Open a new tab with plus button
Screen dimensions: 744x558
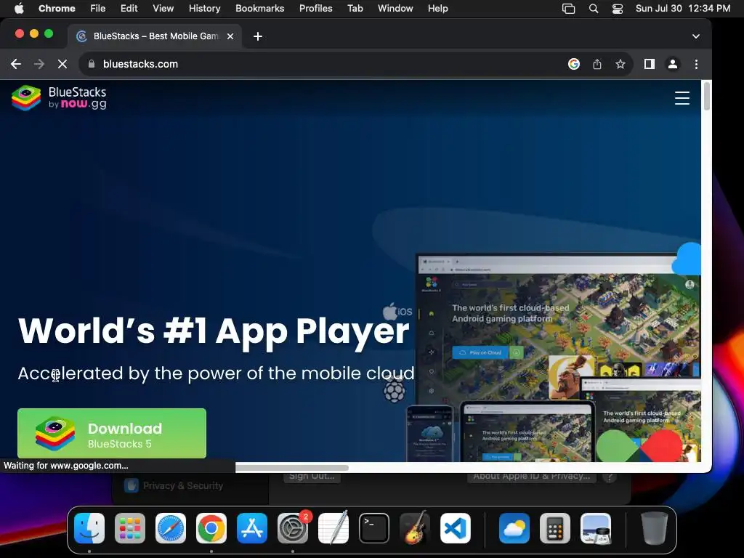click(x=258, y=36)
